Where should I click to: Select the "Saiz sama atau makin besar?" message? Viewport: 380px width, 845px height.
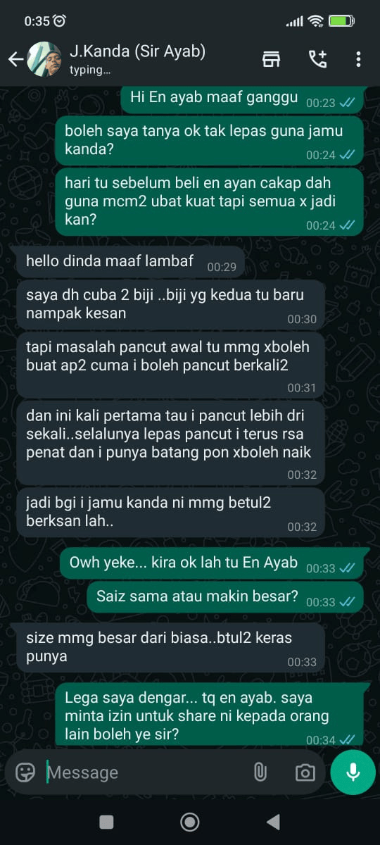[225, 597]
